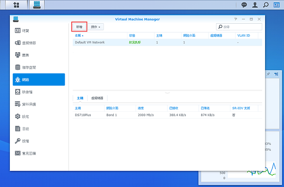The width and height of the screenshot is (284, 187).
Task: Switch to the 虛擬機器 detail tab
Action: (x=97, y=98)
